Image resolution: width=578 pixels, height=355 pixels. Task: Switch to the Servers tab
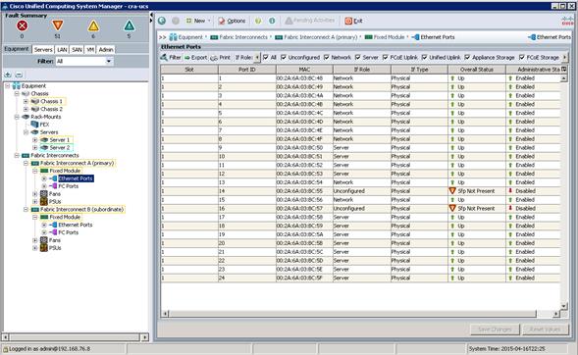[x=43, y=49]
